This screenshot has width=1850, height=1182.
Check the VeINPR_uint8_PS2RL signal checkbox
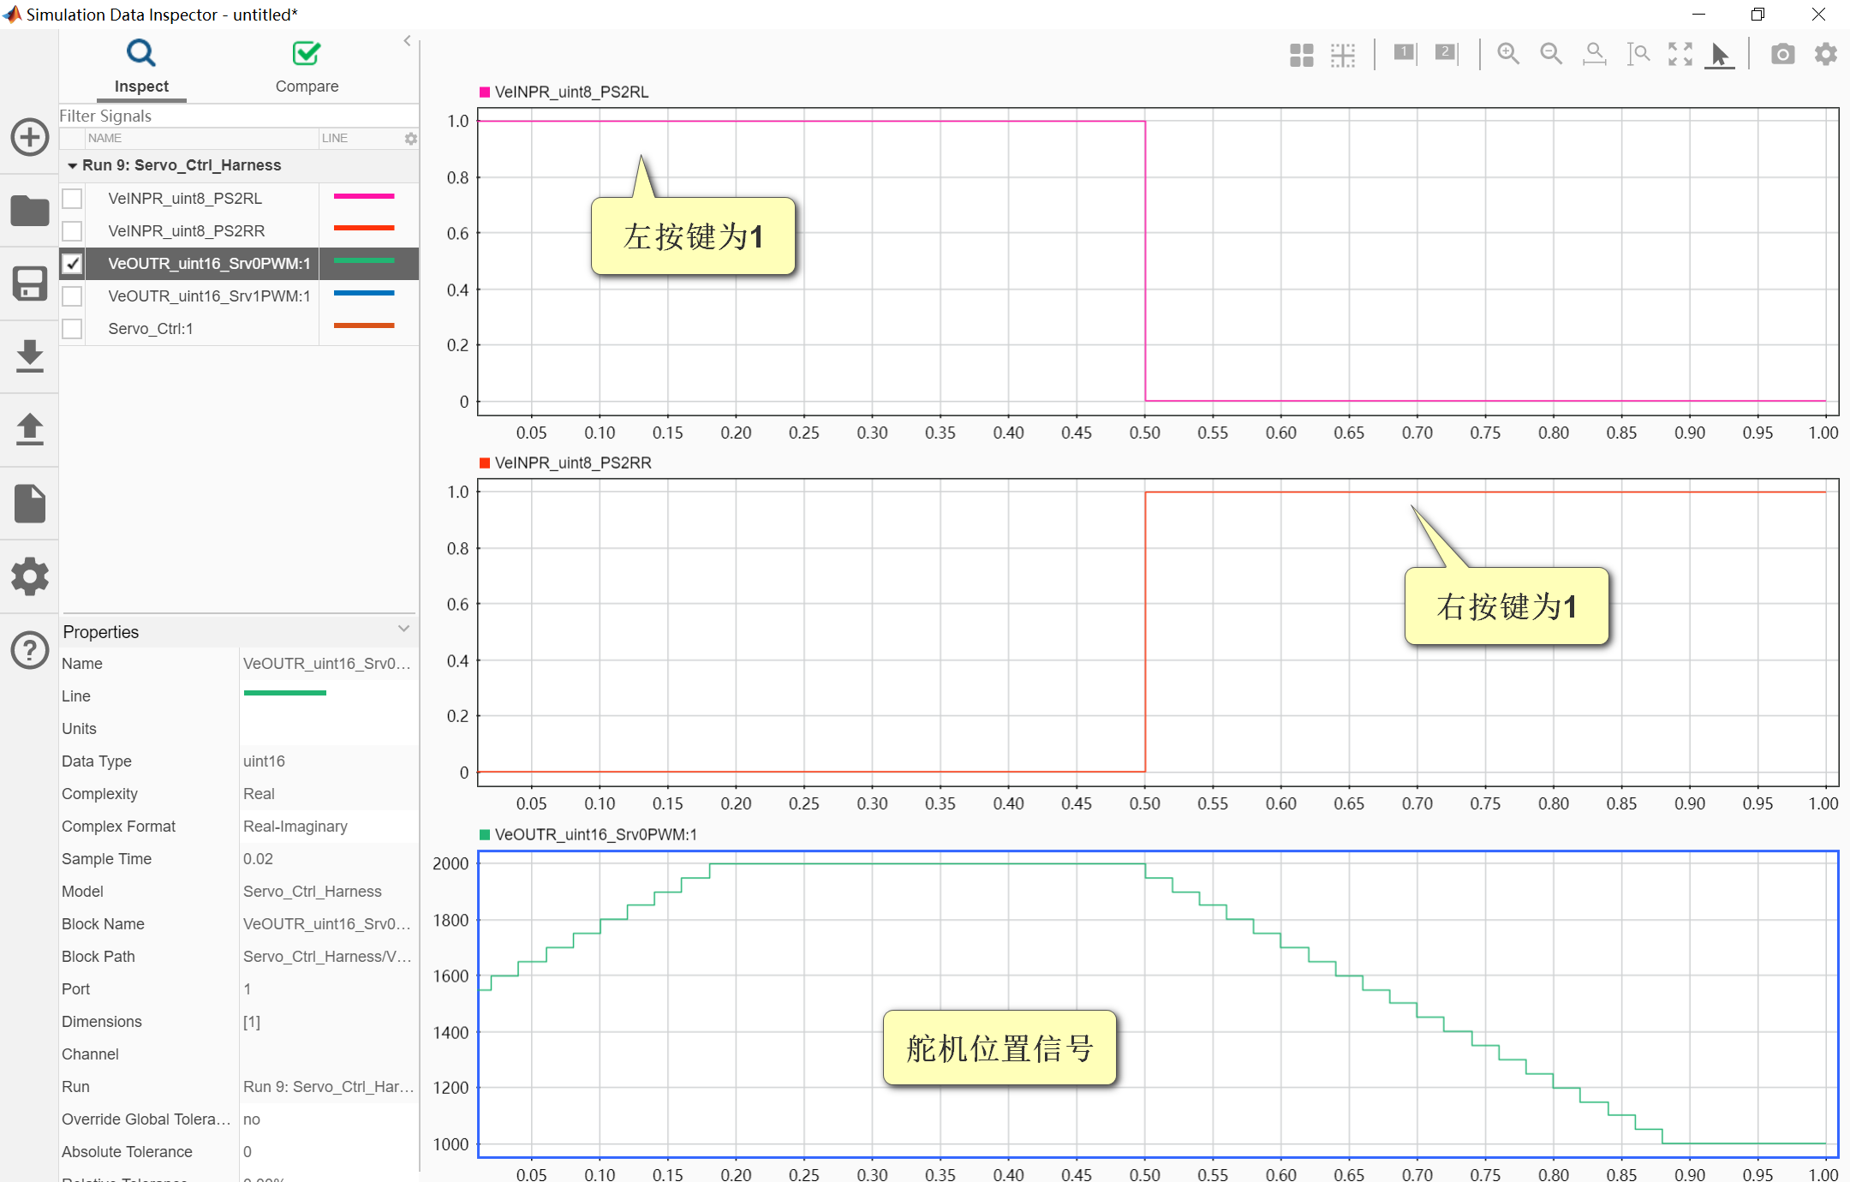73,199
